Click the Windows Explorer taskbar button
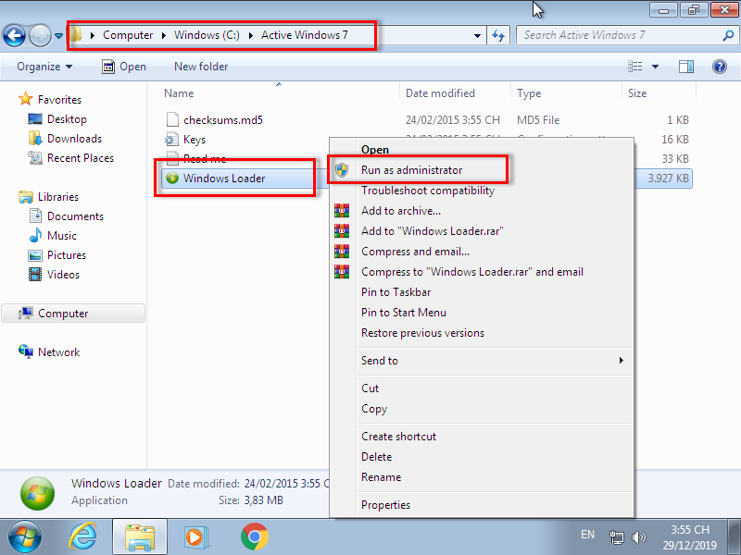 click(x=140, y=537)
